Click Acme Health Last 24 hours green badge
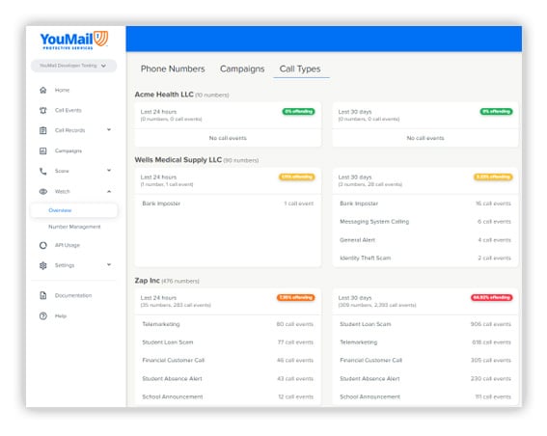 [299, 112]
